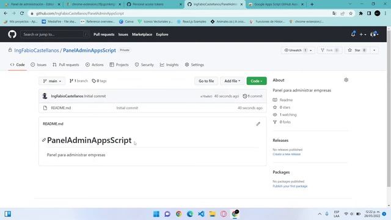The width and height of the screenshot is (391, 220).
Task: Click the PanelAdminAppsScript heading anchor link icon
Action: click(x=44, y=140)
